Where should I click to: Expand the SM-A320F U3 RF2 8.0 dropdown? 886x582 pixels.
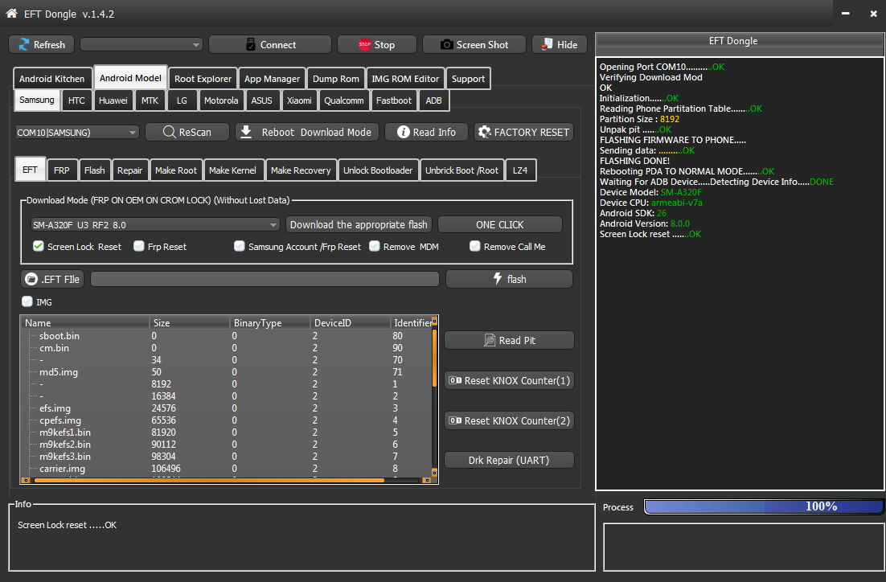155,225
